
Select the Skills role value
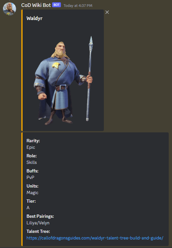[31, 163]
